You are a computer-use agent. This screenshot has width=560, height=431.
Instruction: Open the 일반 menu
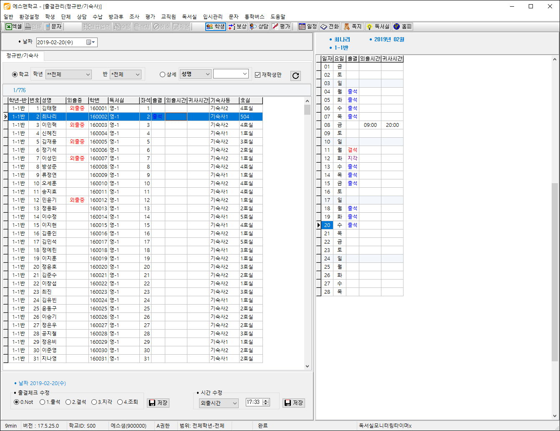8,17
